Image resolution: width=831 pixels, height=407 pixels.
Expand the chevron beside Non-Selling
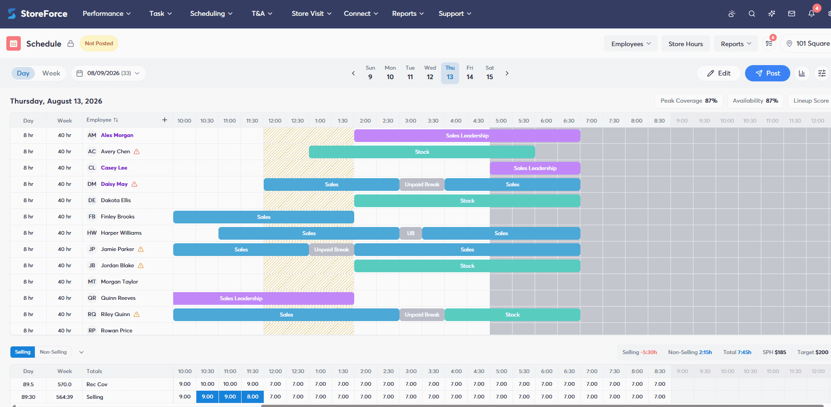coord(81,352)
